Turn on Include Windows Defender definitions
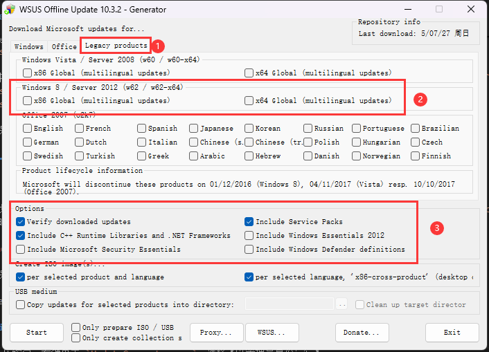The height and width of the screenshot is (352, 489). tap(249, 249)
